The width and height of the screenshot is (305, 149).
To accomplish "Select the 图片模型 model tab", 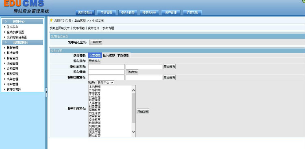I will tap(109, 55).
